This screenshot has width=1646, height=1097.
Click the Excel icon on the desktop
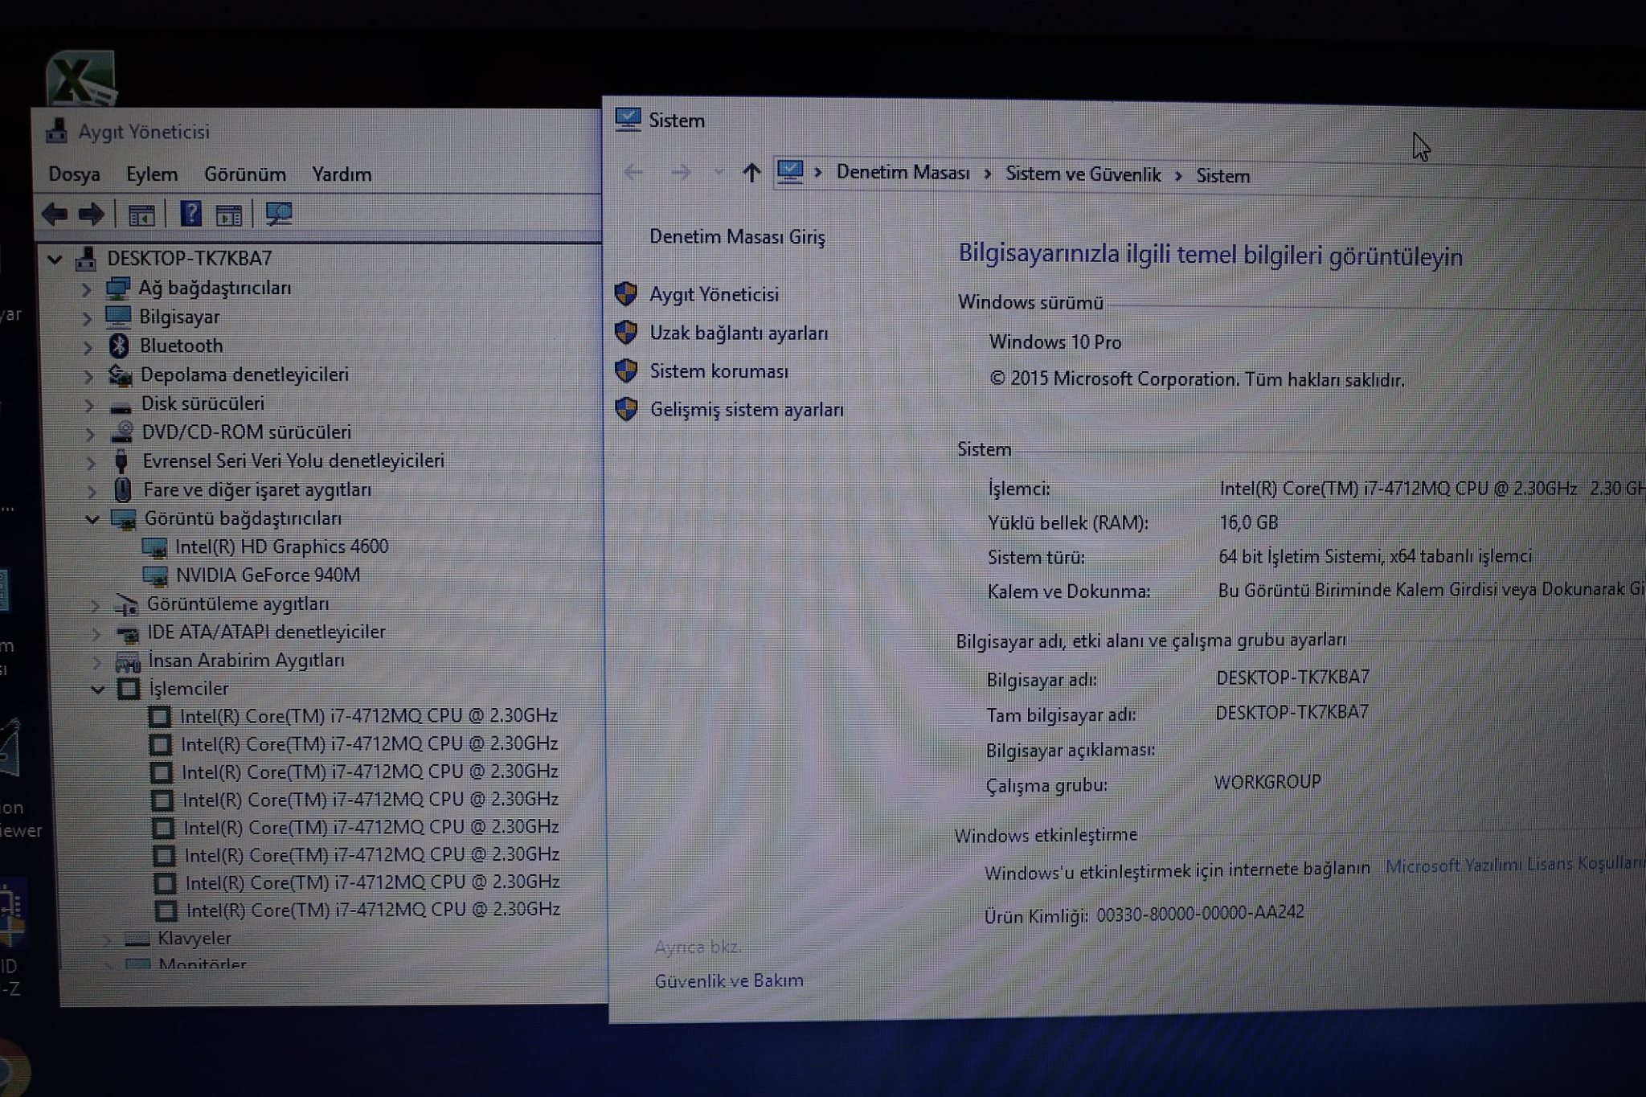pyautogui.click(x=80, y=79)
